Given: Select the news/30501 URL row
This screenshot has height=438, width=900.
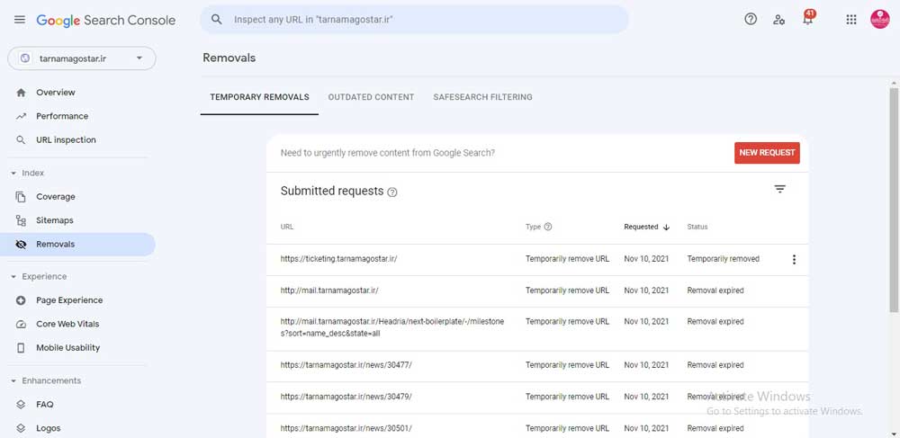Looking at the screenshot, I should coord(346,428).
